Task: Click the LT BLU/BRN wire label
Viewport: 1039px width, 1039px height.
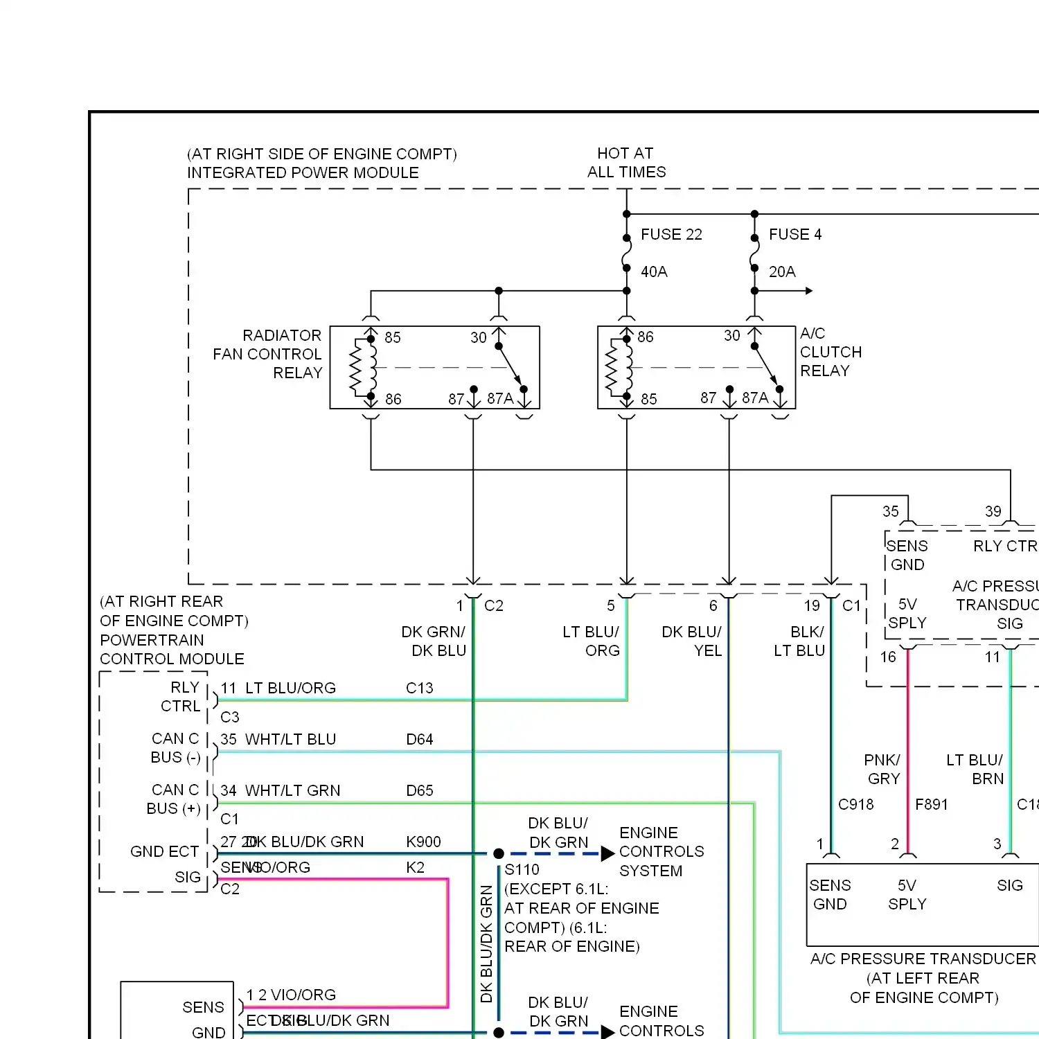Action: [x=975, y=770]
